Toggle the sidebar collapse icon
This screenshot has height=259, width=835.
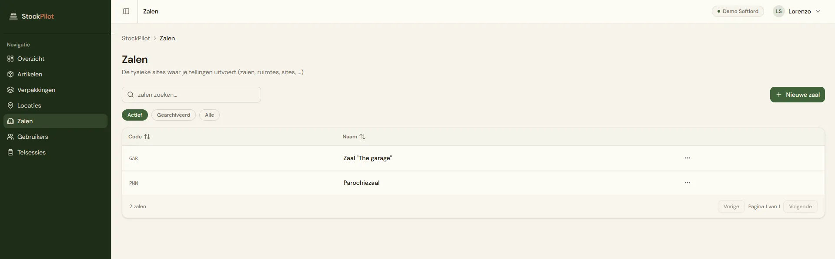pos(126,11)
